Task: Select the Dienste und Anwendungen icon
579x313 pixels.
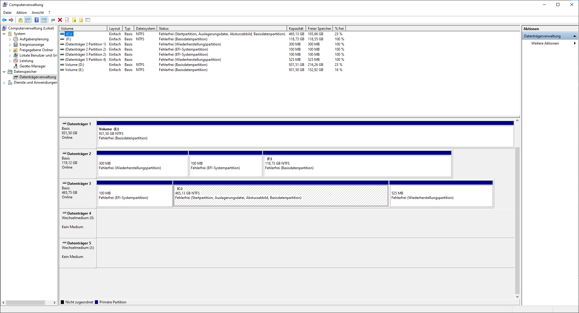Action: (10, 82)
